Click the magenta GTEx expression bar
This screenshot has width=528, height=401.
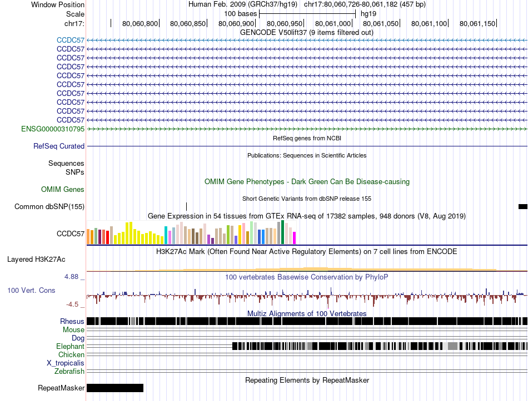pos(295,237)
